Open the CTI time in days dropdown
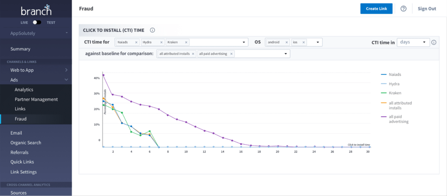The image size is (447, 196). 413,42
